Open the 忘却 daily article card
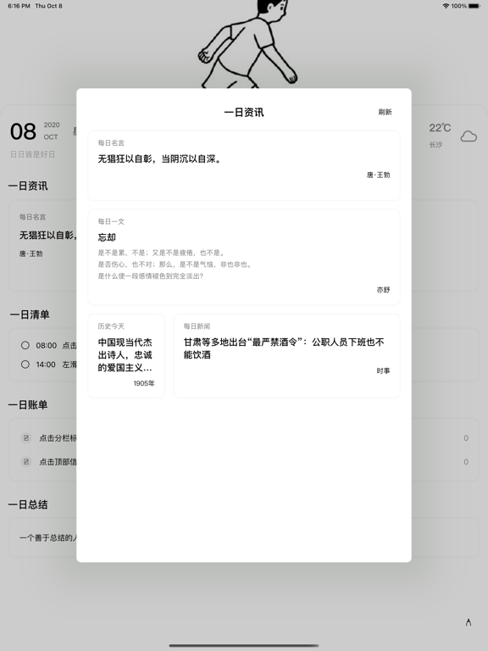 244,257
